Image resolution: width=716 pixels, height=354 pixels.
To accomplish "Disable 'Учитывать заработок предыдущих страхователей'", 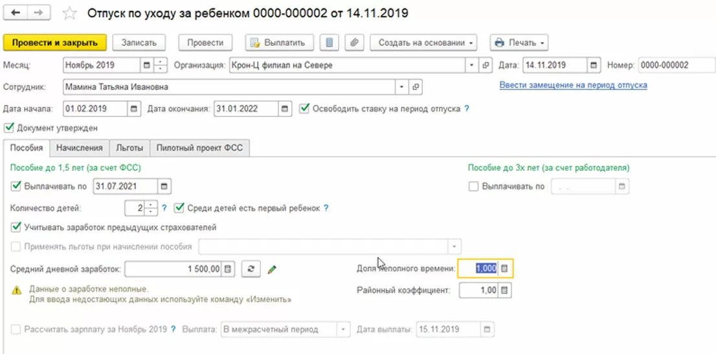I will point(16,227).
